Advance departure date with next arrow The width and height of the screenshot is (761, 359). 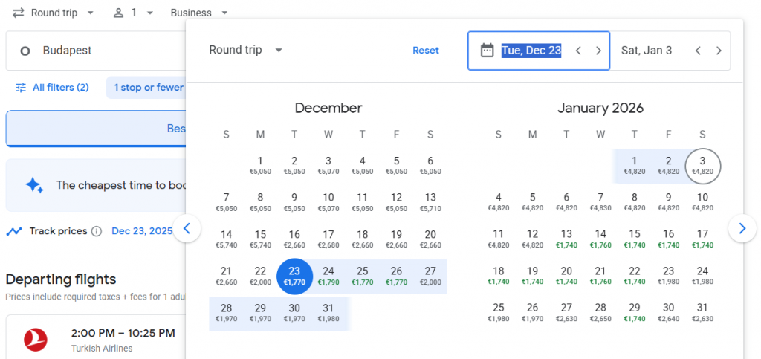(598, 51)
